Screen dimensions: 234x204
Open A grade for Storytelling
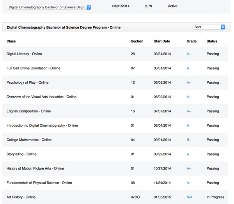[x=188, y=154]
